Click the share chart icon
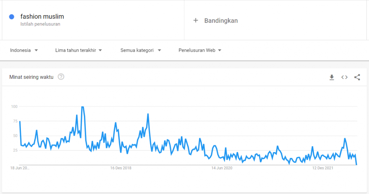Image resolution: width=369 pixels, height=194 pixels. click(357, 77)
